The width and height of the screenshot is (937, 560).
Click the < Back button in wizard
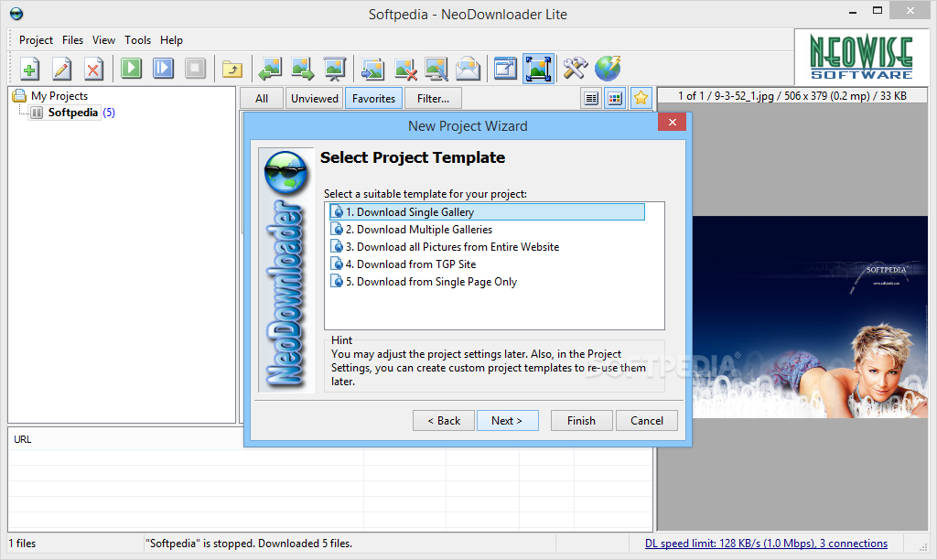click(444, 421)
